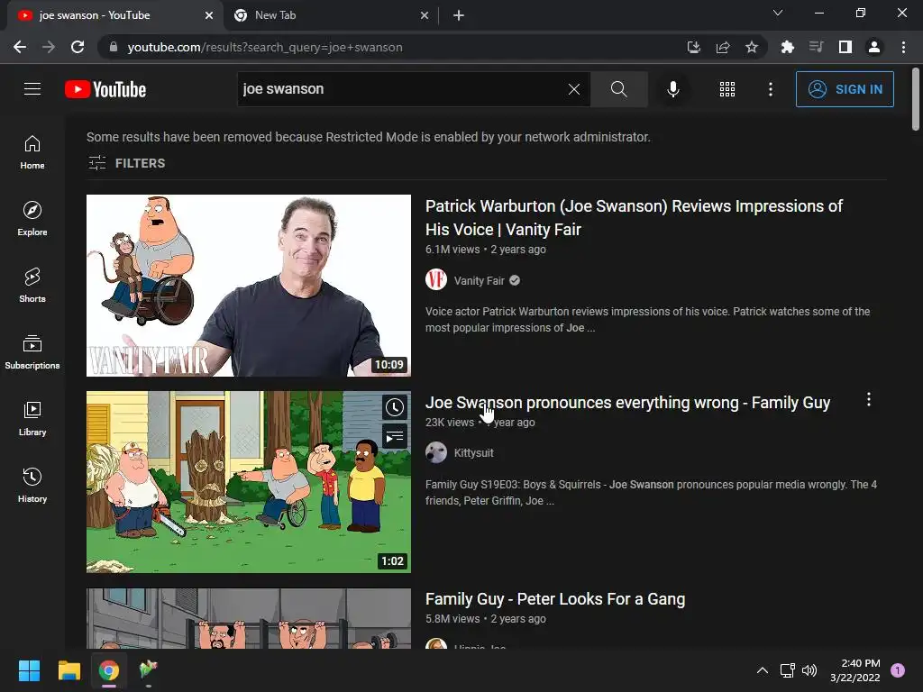Open the Chrome profile icon
This screenshot has width=923, height=692.
tap(874, 47)
